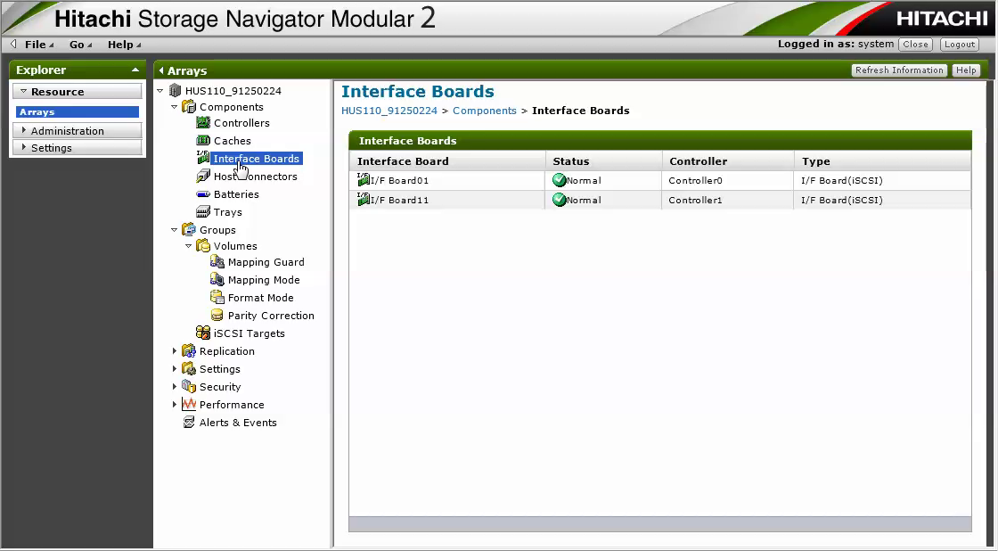Expand the Settings tree node
The width and height of the screenshot is (998, 551).
175,369
